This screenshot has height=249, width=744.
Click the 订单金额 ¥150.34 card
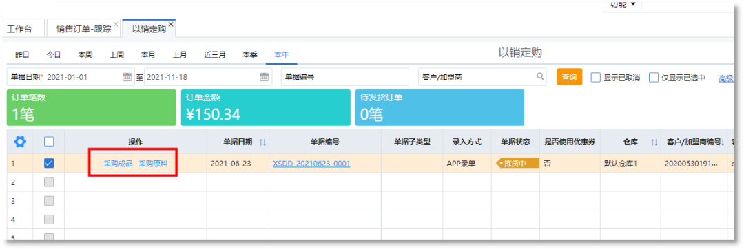[265, 107]
